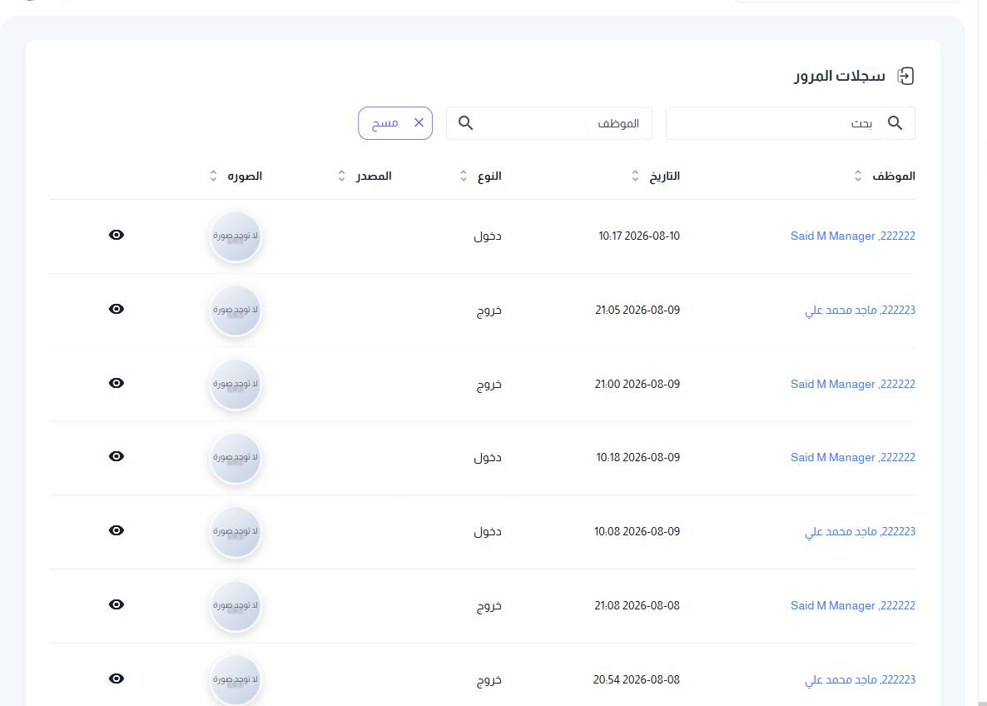Sort table by الصوره column arrows

click(x=213, y=176)
